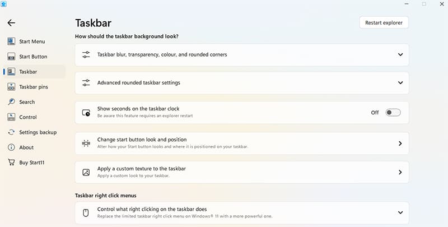Image resolution: width=448 pixels, height=227 pixels.
Task: Expand Advanced rounded taskbar settings chevron
Action: pyautogui.click(x=400, y=83)
